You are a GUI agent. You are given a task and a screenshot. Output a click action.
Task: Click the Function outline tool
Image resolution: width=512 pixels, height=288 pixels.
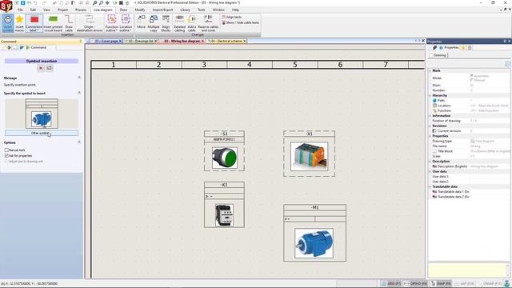point(112,23)
